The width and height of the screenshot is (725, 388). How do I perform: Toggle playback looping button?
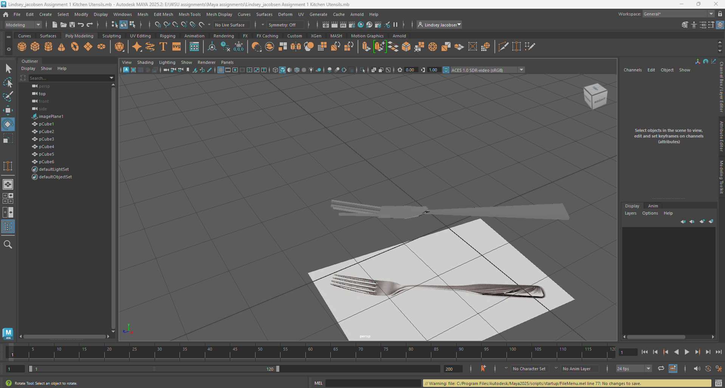click(x=661, y=369)
